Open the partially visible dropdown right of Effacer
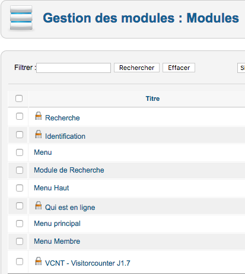 [241, 68]
